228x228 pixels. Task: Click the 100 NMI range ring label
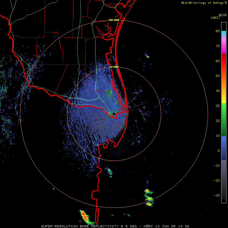(x=114, y=20)
